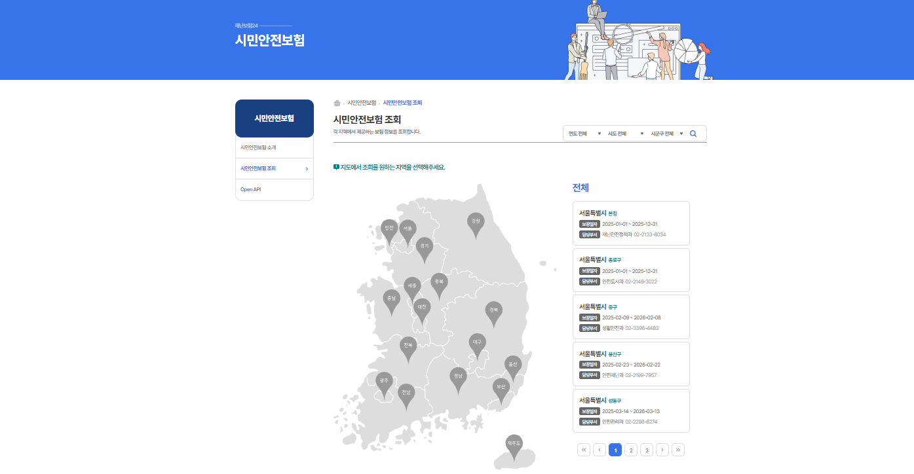Go to next page of results
914x474 pixels.
[662, 450]
